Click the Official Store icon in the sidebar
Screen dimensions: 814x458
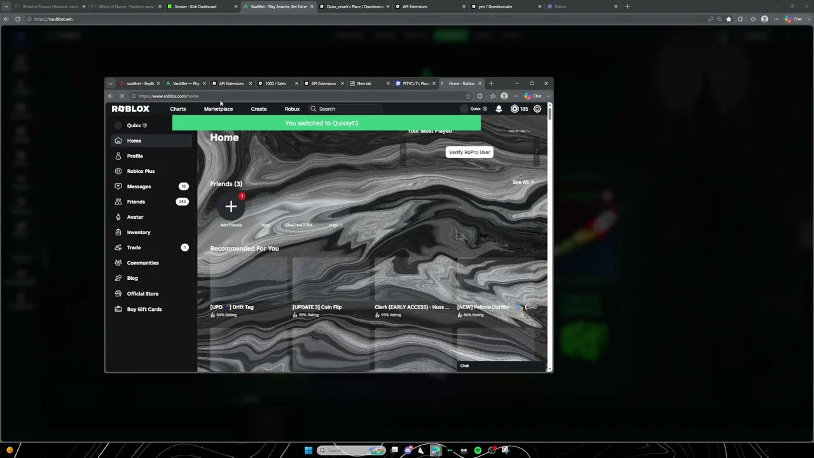pos(118,293)
